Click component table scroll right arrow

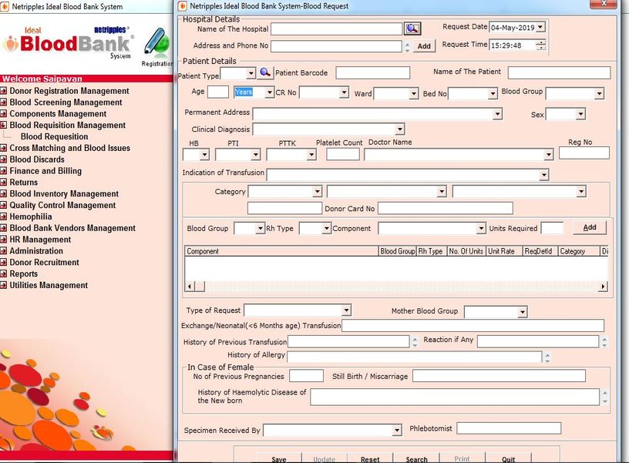tap(603, 287)
